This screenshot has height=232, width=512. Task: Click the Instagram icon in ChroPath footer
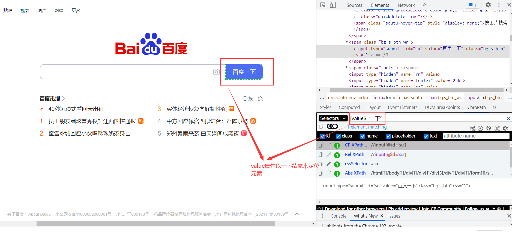[x=499, y=209]
